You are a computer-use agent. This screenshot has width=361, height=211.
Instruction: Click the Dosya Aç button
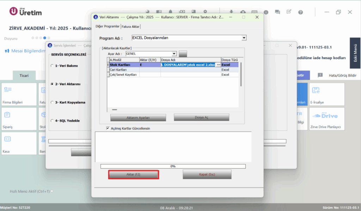pyautogui.click(x=201, y=117)
